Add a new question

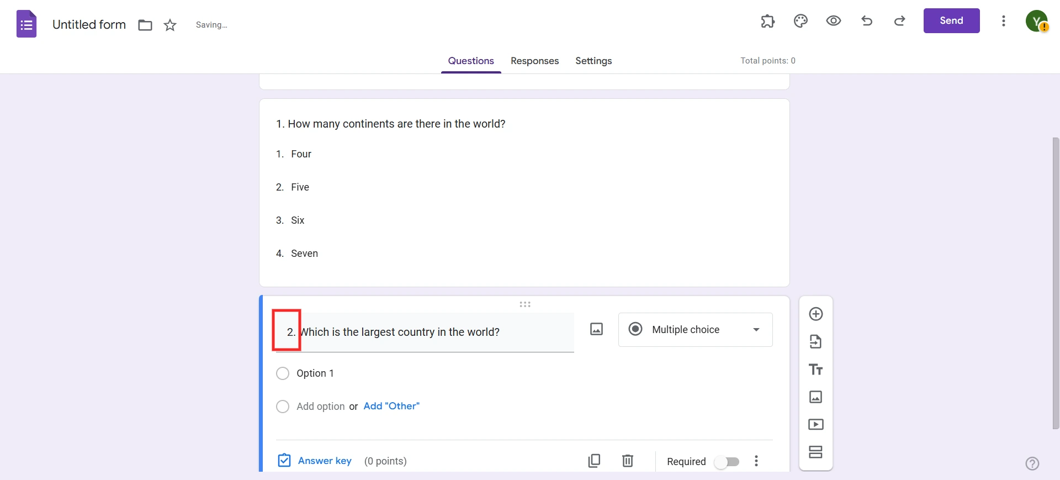pyautogui.click(x=816, y=314)
